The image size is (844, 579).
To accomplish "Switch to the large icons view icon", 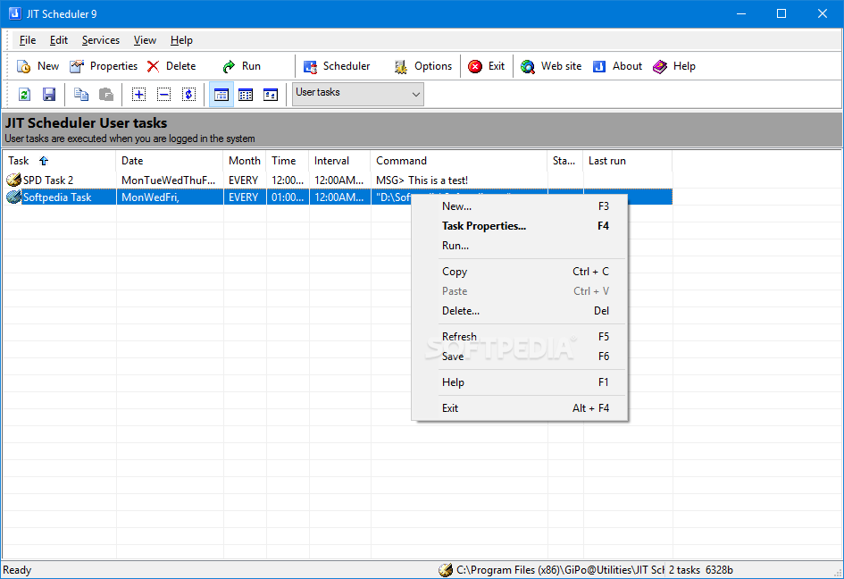I will (271, 95).
